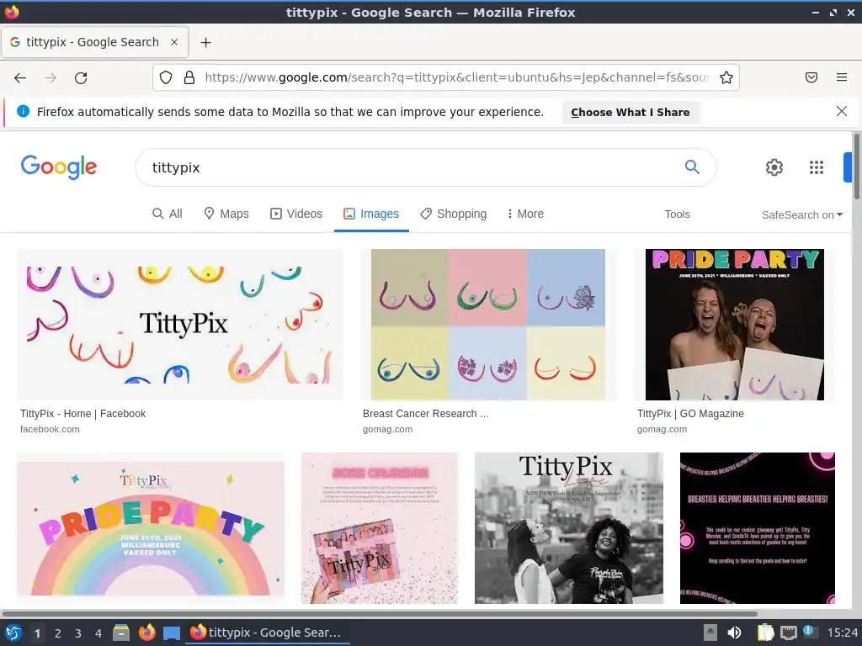Click the Choose What I Share button
The width and height of the screenshot is (862, 646).
click(630, 112)
